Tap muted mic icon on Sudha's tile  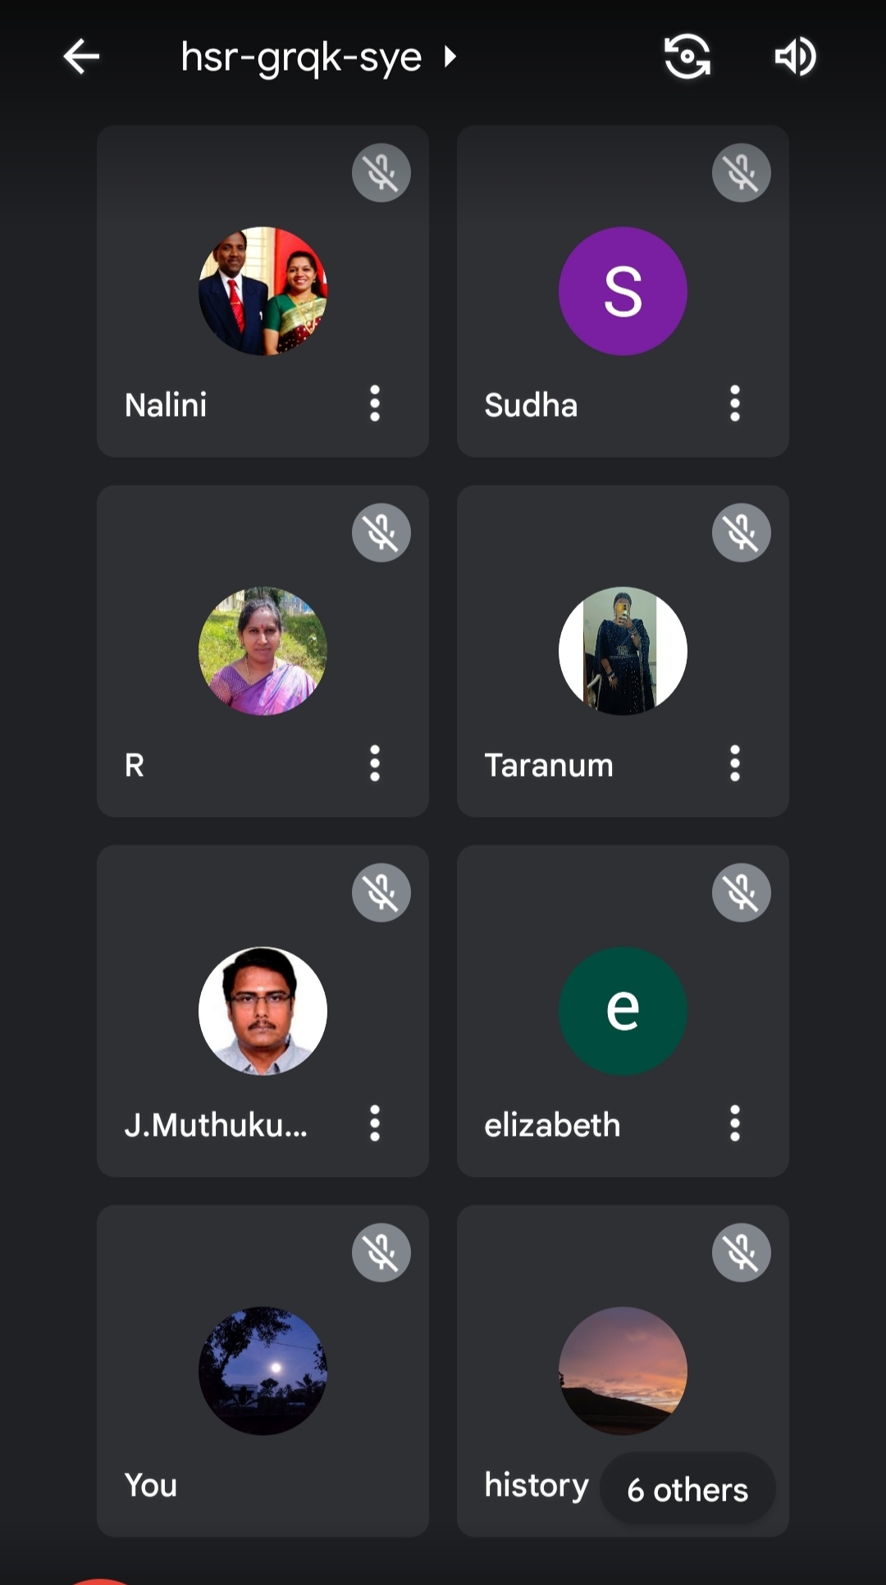click(742, 172)
